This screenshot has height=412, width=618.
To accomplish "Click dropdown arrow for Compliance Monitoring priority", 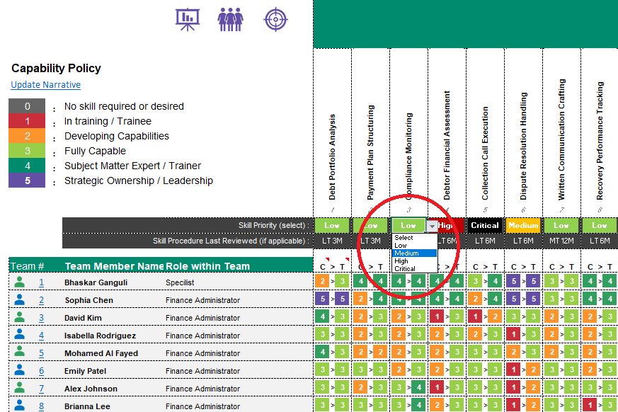I will point(432,226).
